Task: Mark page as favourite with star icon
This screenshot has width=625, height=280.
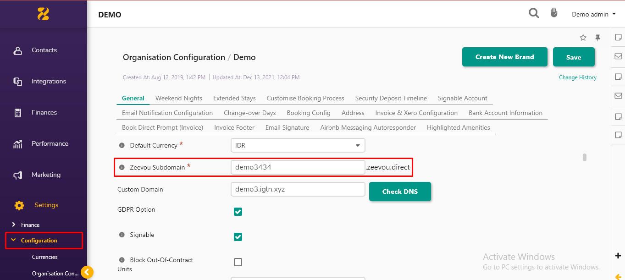Action: (x=583, y=38)
